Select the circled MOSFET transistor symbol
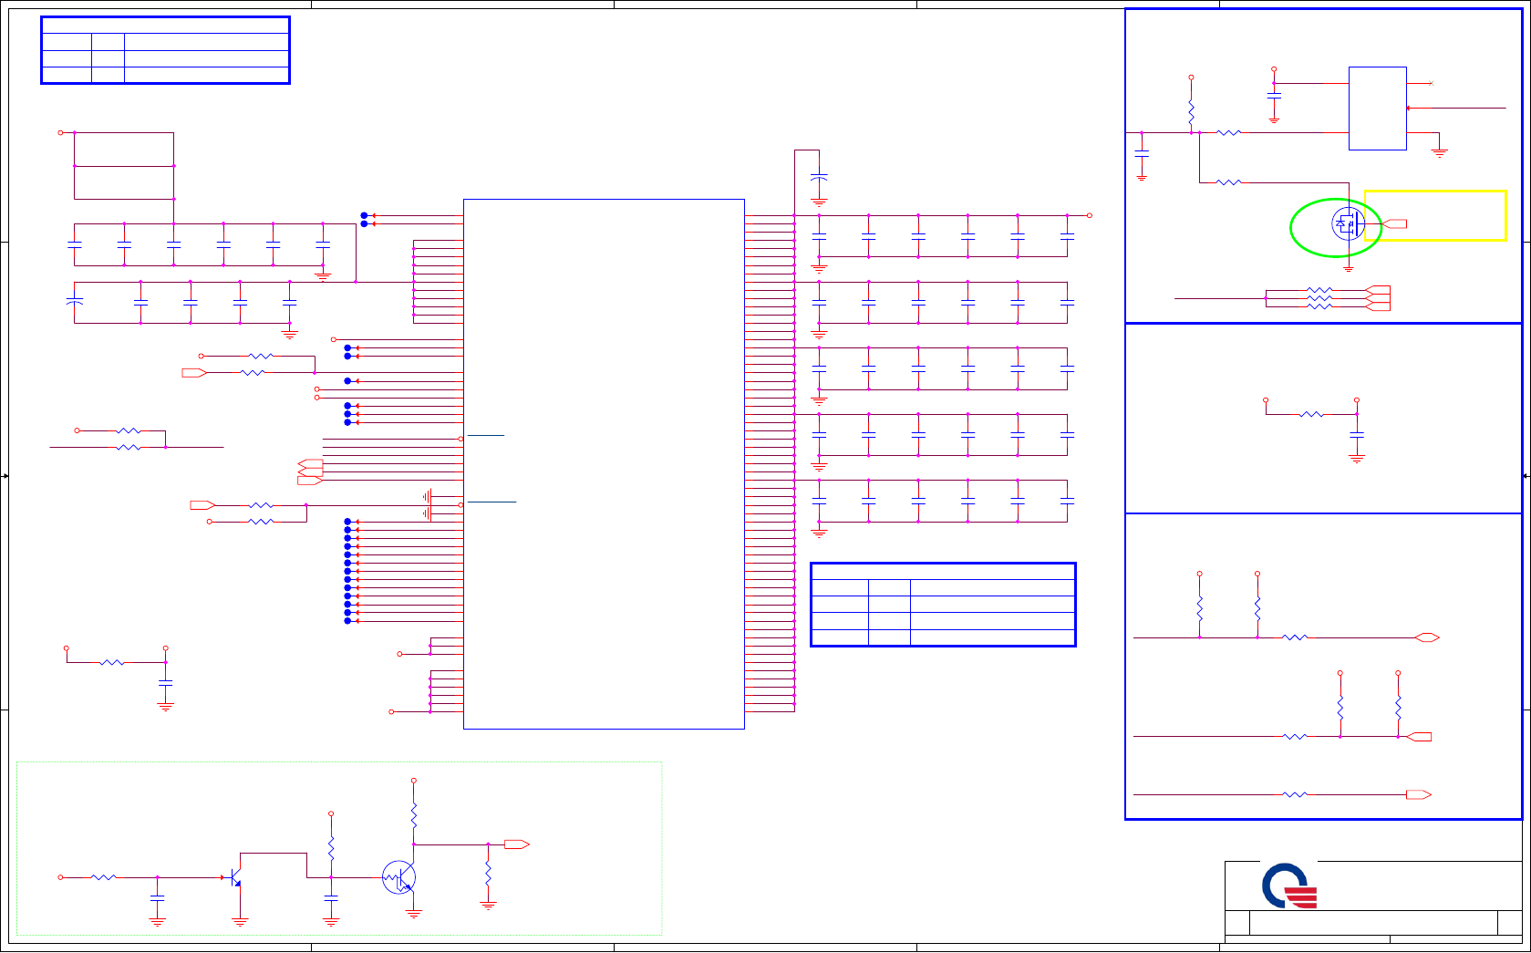1531x953 pixels. 1348,223
